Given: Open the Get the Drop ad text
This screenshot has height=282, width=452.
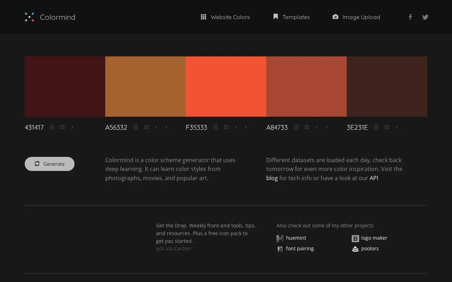Looking at the screenshot, I should point(206,233).
